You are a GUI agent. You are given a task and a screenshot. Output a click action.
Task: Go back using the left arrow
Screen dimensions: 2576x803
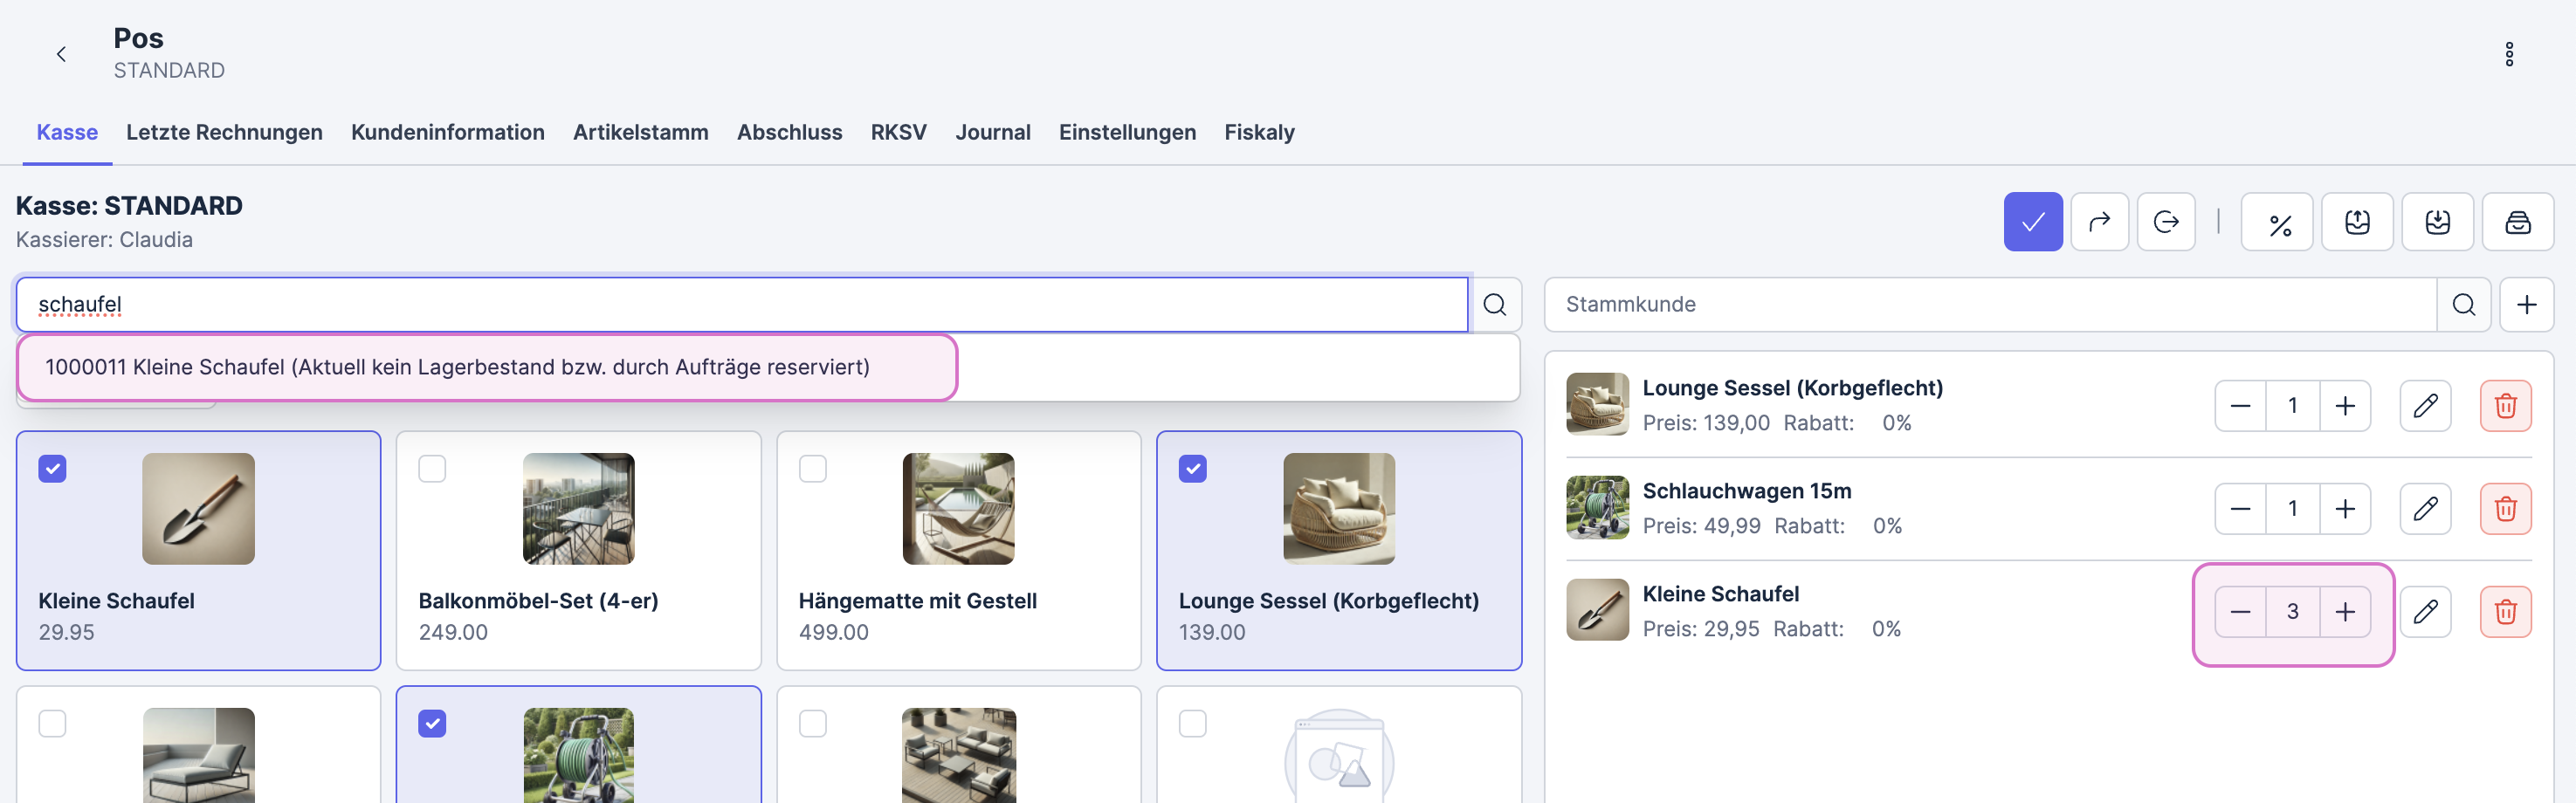tap(61, 54)
